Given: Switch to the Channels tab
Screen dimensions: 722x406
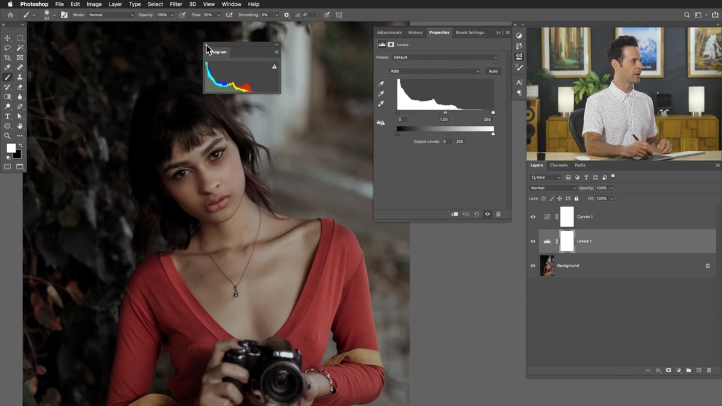Looking at the screenshot, I should (x=559, y=165).
